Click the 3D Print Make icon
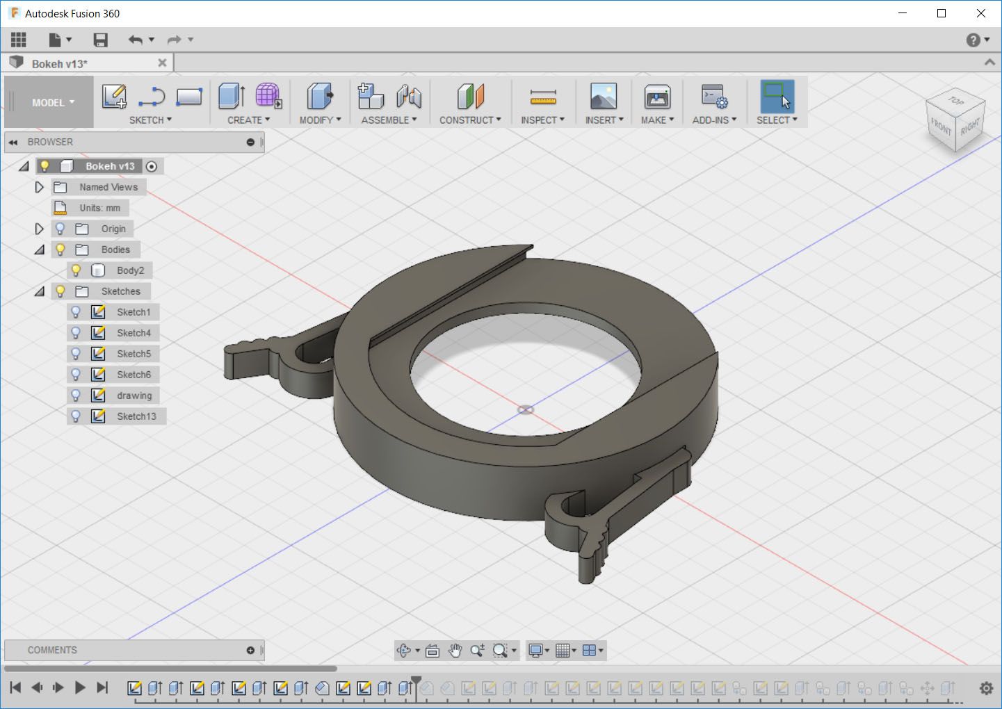Viewport: 1002px width, 709px height. 657,97
